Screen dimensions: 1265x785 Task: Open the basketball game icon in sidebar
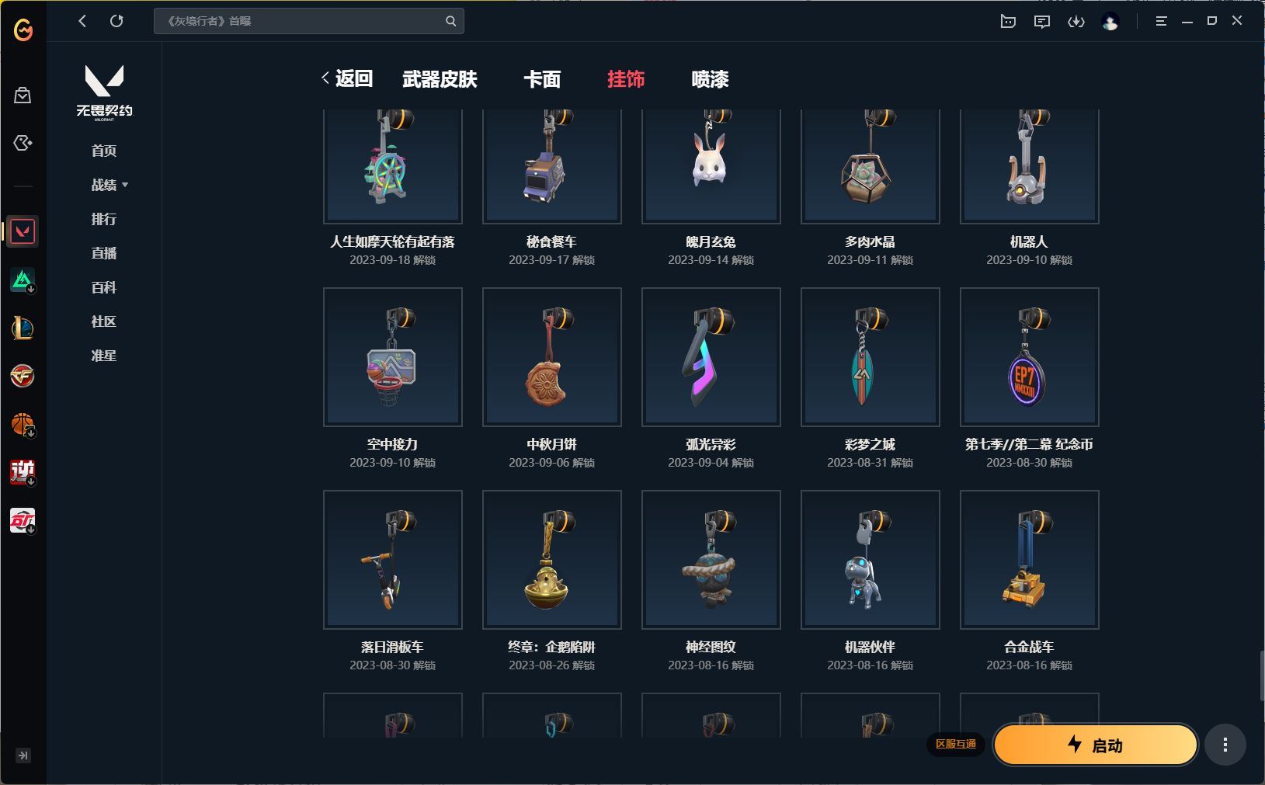tap(23, 424)
